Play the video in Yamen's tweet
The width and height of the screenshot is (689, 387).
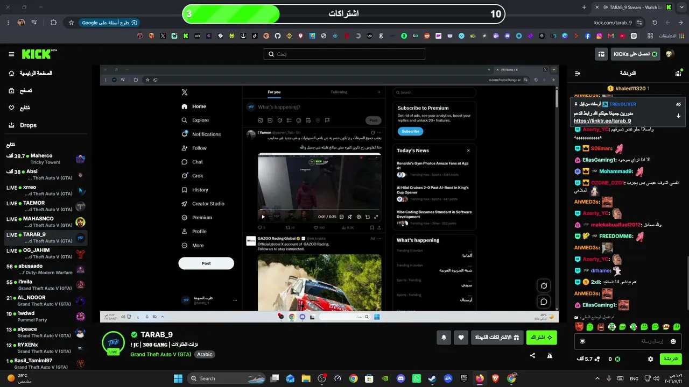[x=263, y=217]
